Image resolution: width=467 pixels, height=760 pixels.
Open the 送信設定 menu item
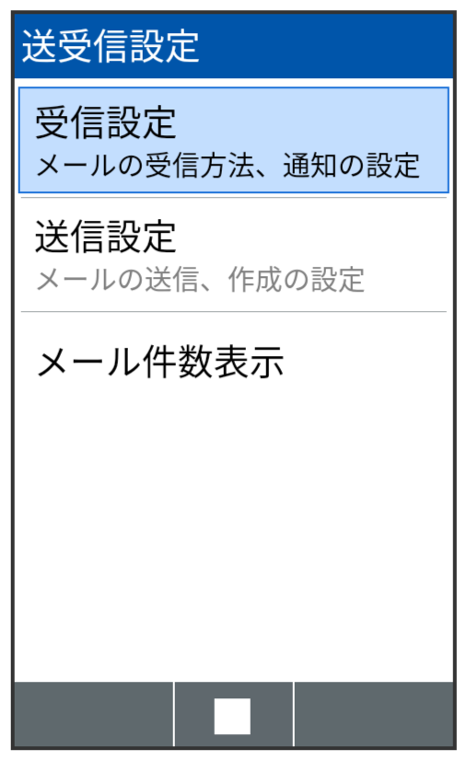point(234,255)
